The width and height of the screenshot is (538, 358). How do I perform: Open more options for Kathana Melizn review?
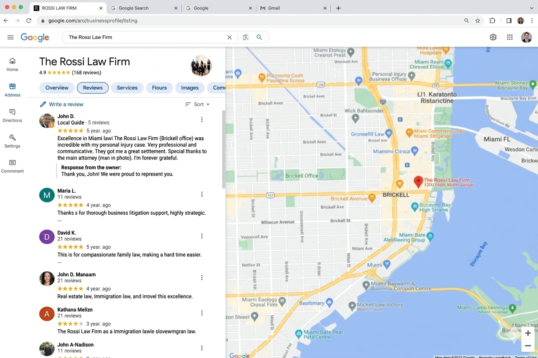202,313
